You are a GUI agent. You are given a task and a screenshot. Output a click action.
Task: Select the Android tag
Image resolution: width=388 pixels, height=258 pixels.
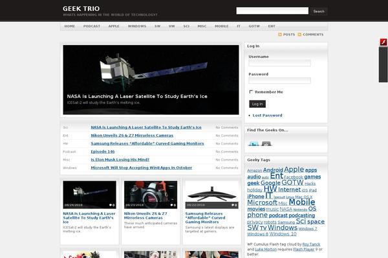[273, 170]
